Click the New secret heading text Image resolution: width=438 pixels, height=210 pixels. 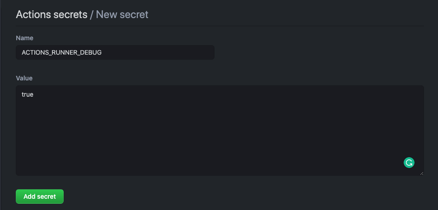click(122, 14)
